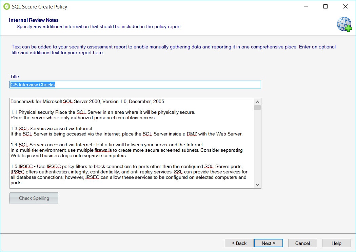Click the 'In a multi-tier environment' line

click(x=126, y=150)
